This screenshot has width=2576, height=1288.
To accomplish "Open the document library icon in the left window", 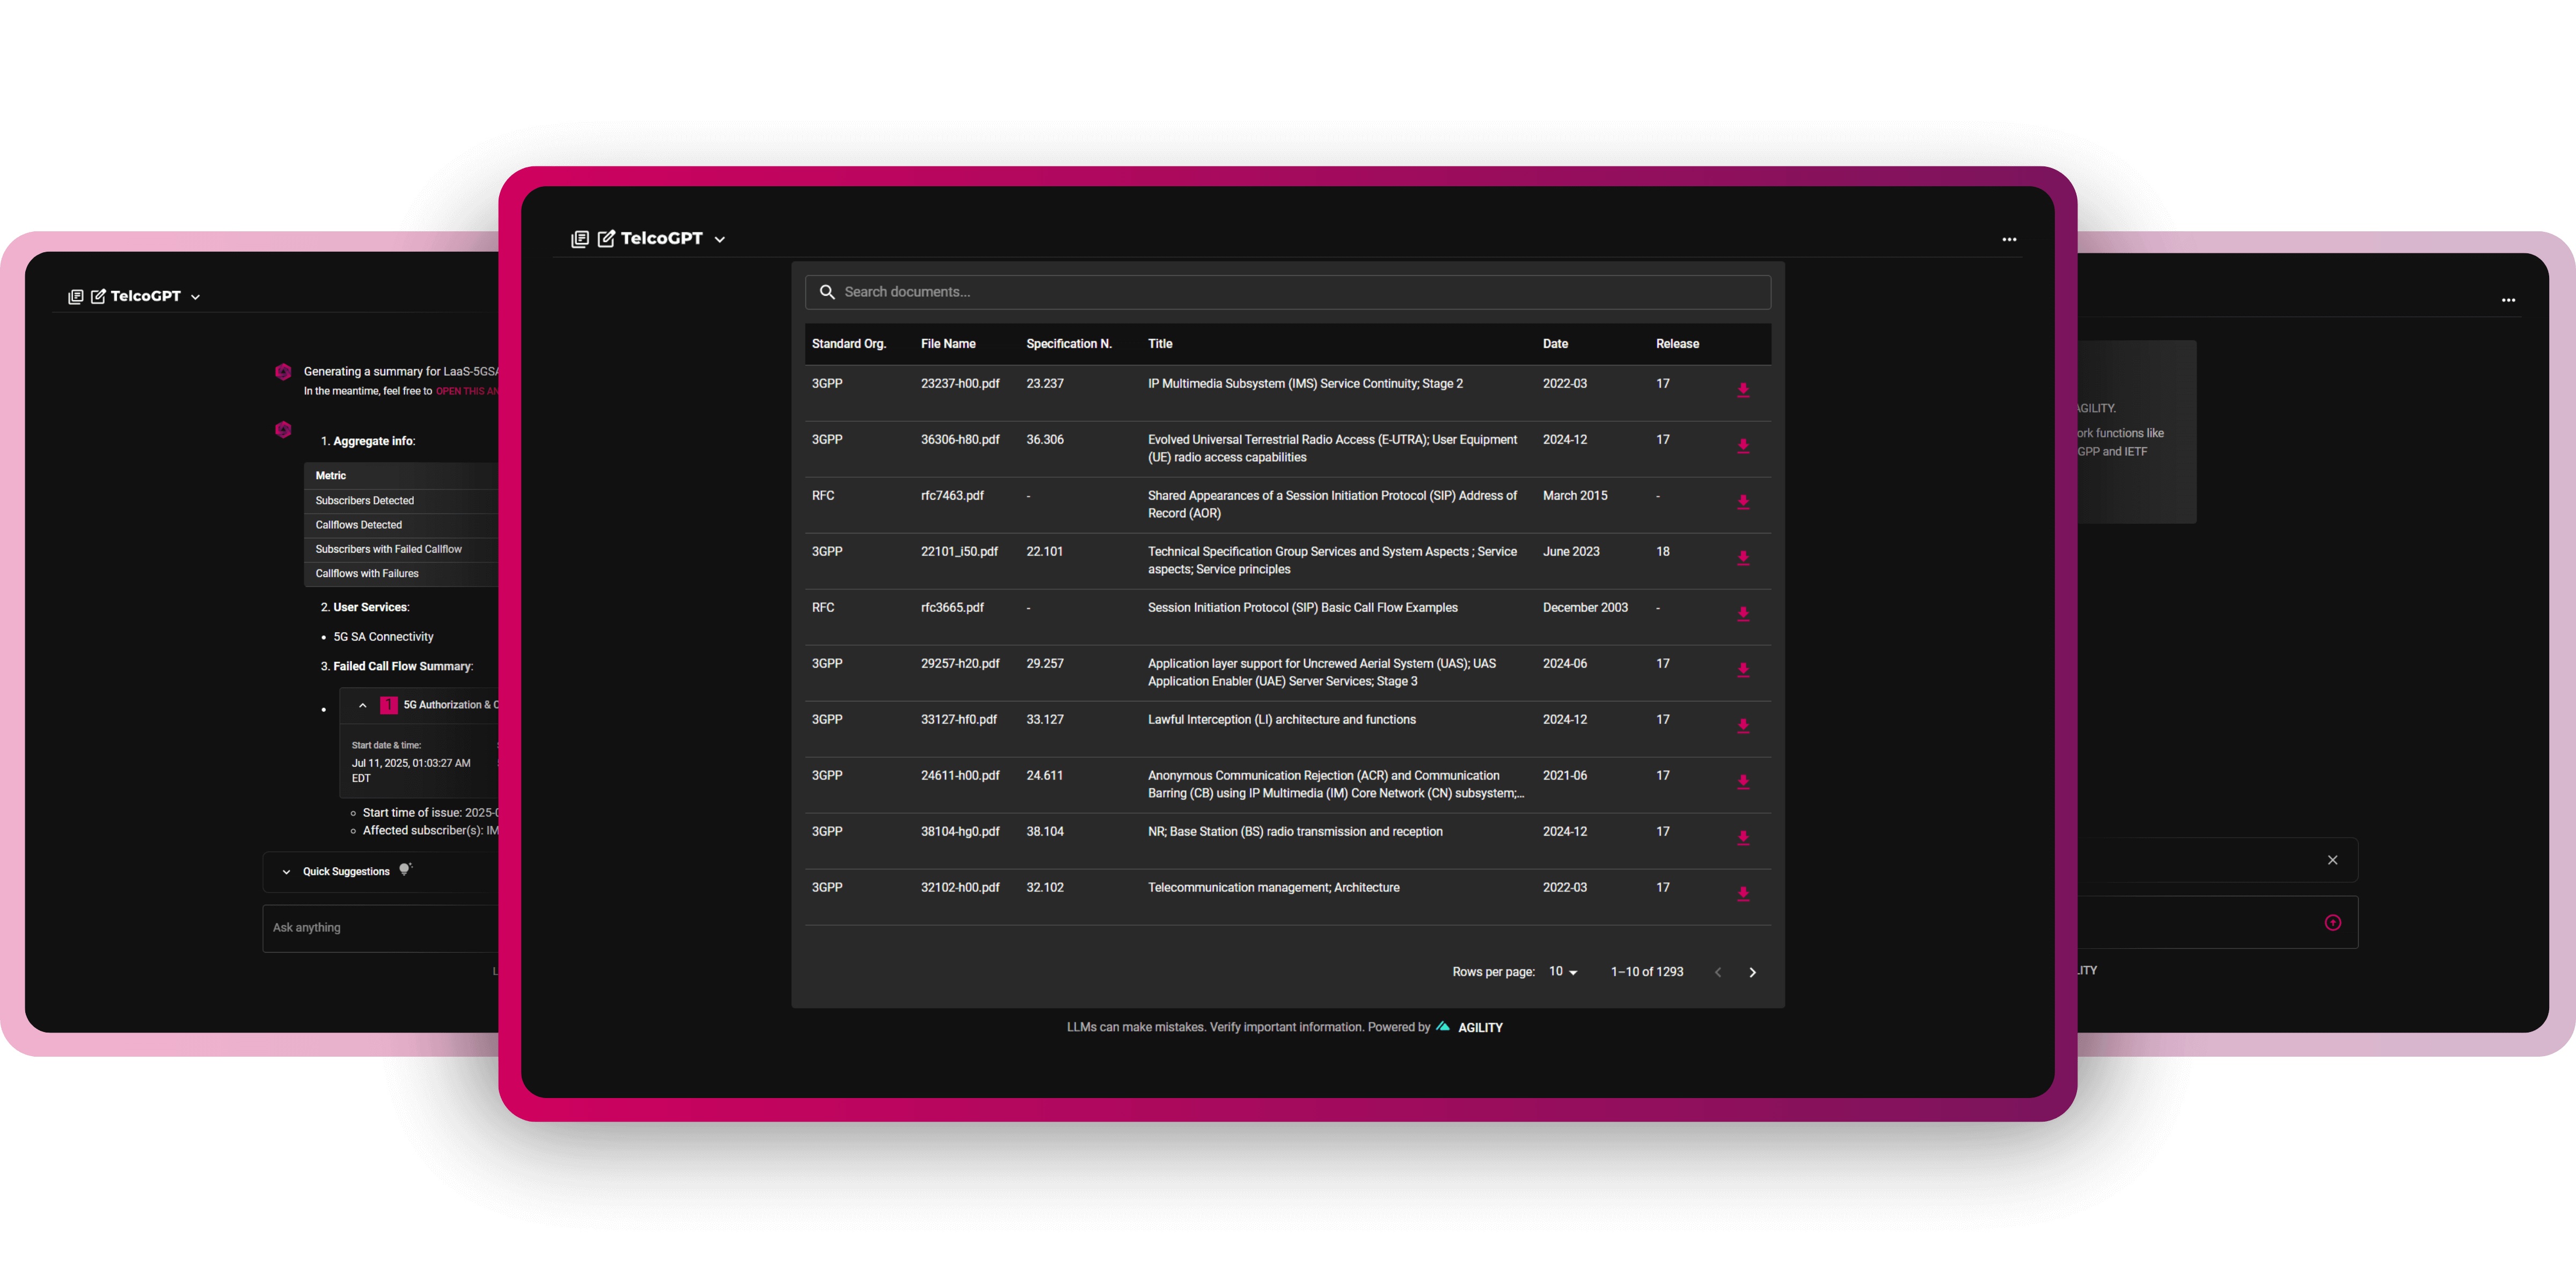I will 75,297.
